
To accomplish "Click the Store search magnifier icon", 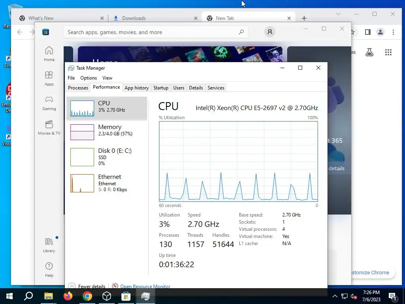I will click(x=241, y=32).
